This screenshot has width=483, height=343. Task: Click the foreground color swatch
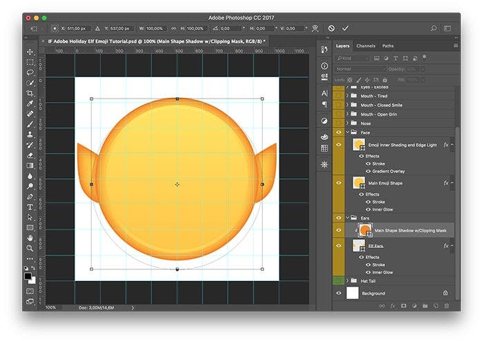coord(28,276)
